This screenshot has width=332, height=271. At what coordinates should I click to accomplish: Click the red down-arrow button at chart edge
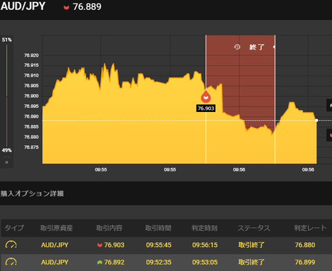[x=329, y=135]
